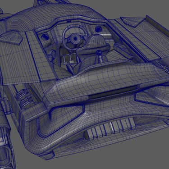
Task: Select the dark intake slot on hood
Action: coord(113,93)
